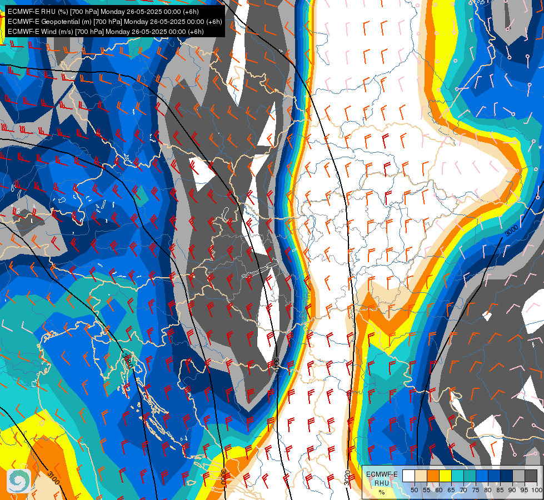Select the medium blue 80–85 legend swatch
544x500 pixels.
click(x=495, y=476)
